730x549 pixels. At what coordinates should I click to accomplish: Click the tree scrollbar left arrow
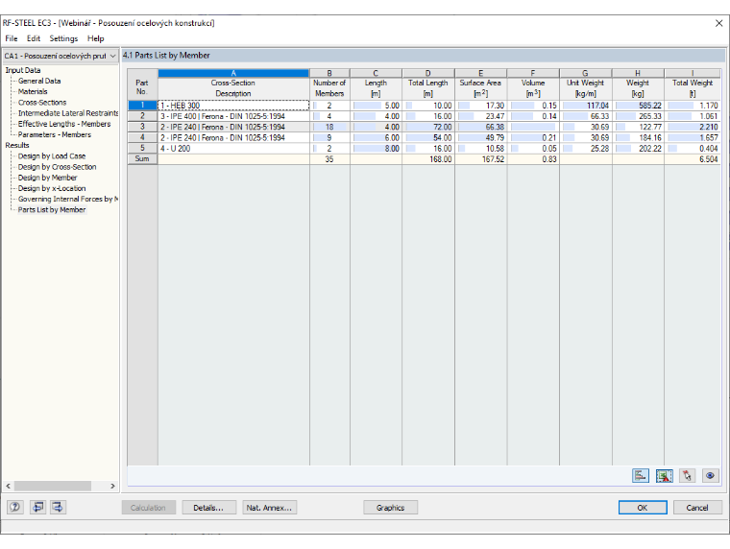pyautogui.click(x=8, y=486)
